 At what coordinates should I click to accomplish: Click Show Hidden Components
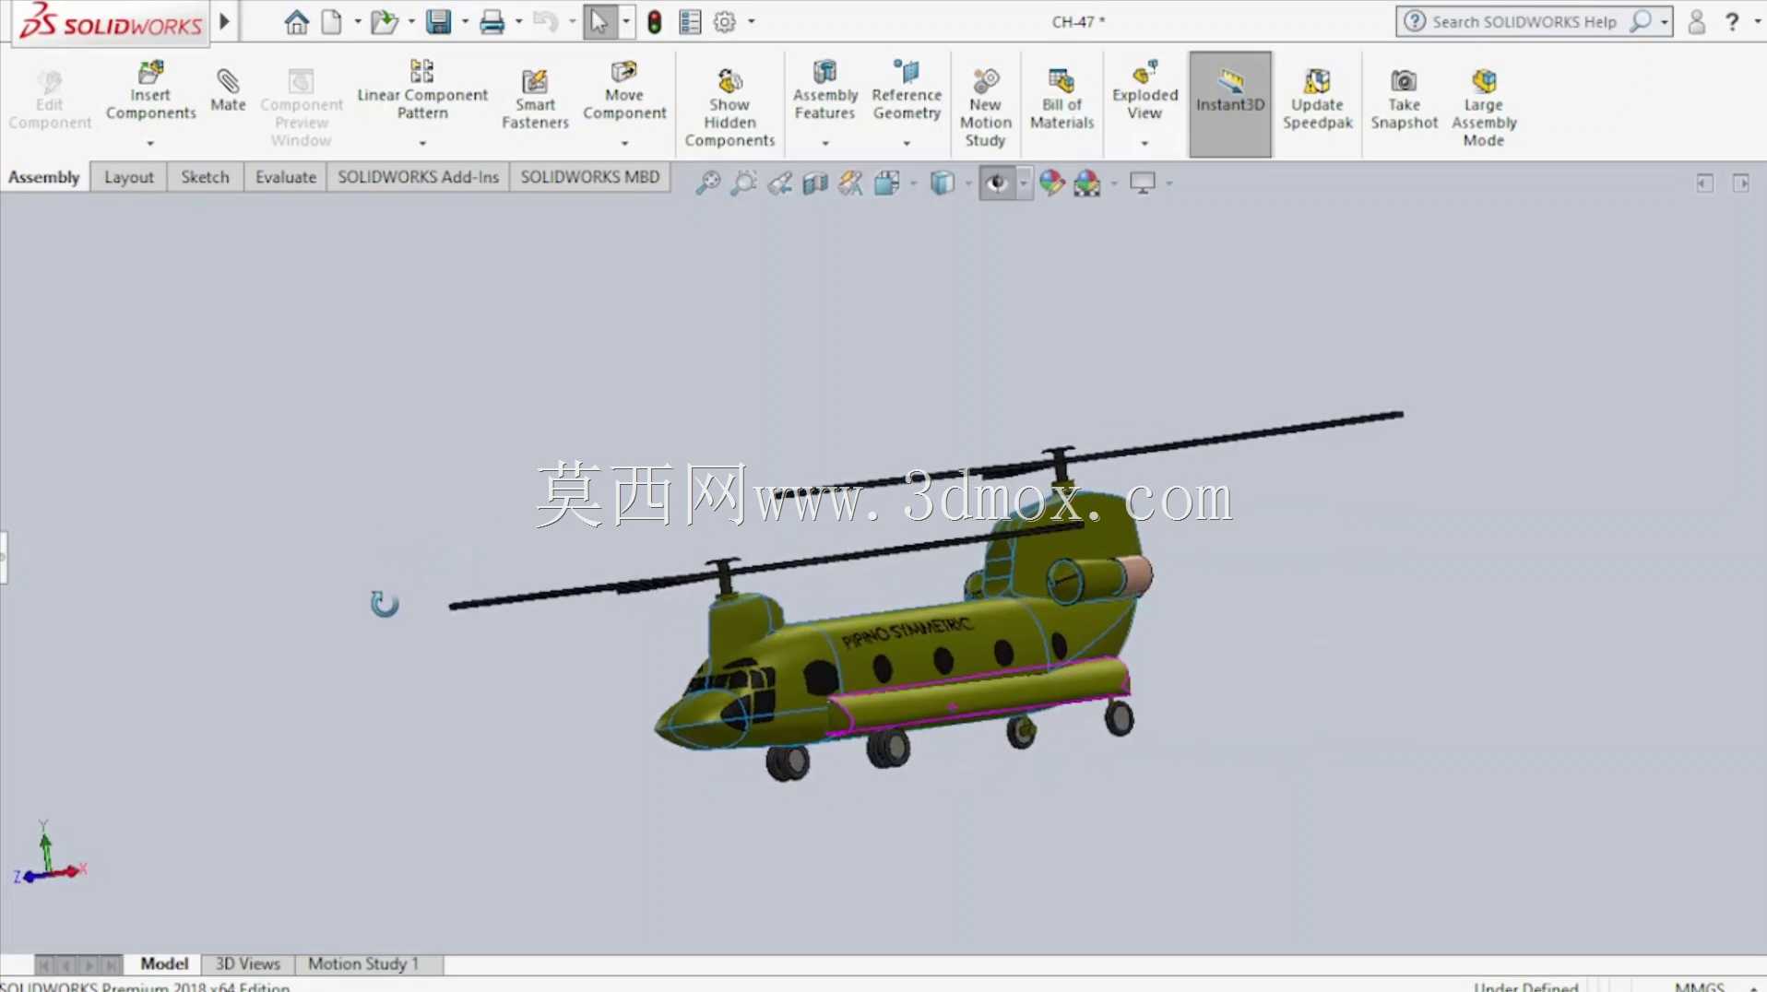point(729,108)
